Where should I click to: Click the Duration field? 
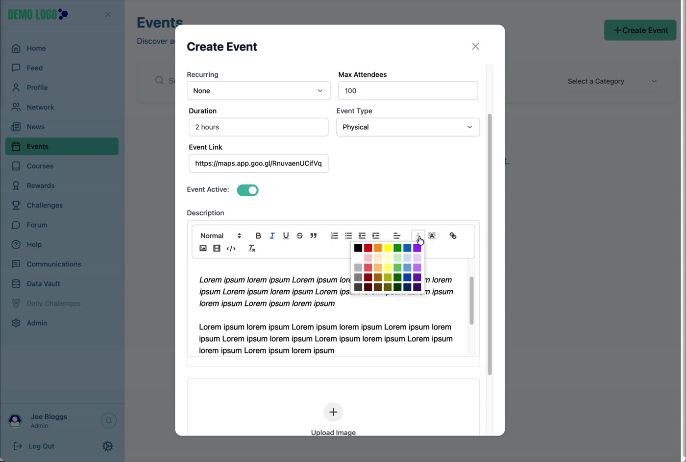258,127
